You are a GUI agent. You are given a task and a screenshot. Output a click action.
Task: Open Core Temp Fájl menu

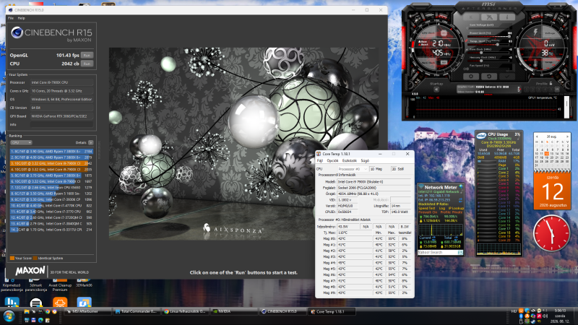click(320, 160)
